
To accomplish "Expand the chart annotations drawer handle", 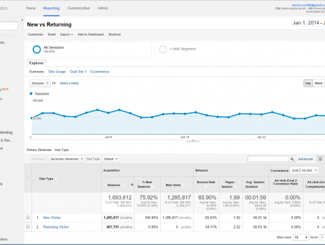I will tap(192, 141).
